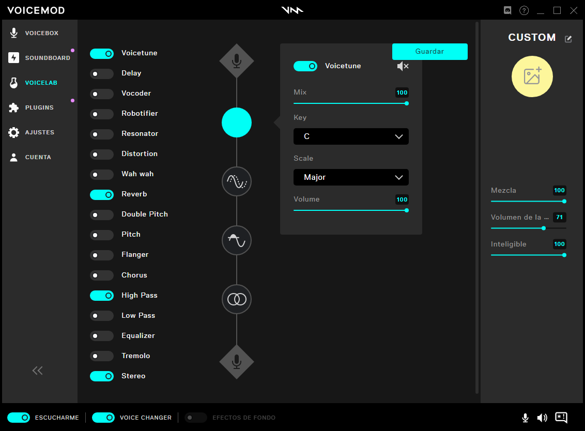This screenshot has width=585, height=431.
Task: Disable the Reverb effect
Action: (x=102, y=195)
